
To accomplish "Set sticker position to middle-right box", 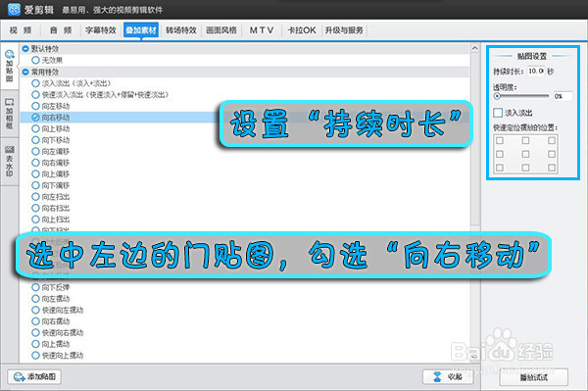I will (x=551, y=154).
